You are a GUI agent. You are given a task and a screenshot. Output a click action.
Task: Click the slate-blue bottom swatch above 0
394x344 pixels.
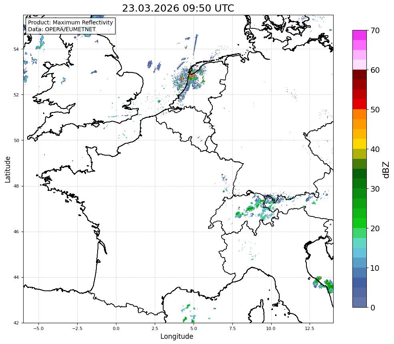pos(360,302)
